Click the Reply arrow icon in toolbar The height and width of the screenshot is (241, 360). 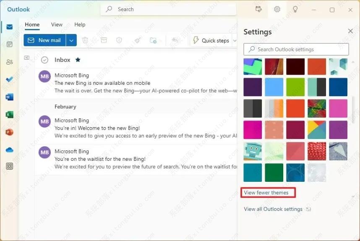tap(175, 40)
